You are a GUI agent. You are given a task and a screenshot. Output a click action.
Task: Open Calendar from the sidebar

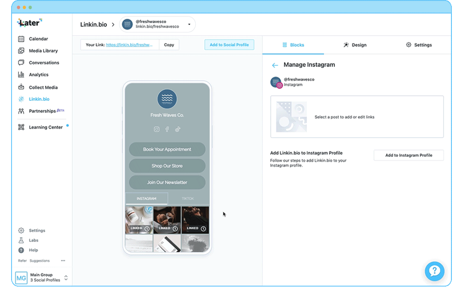(38, 39)
